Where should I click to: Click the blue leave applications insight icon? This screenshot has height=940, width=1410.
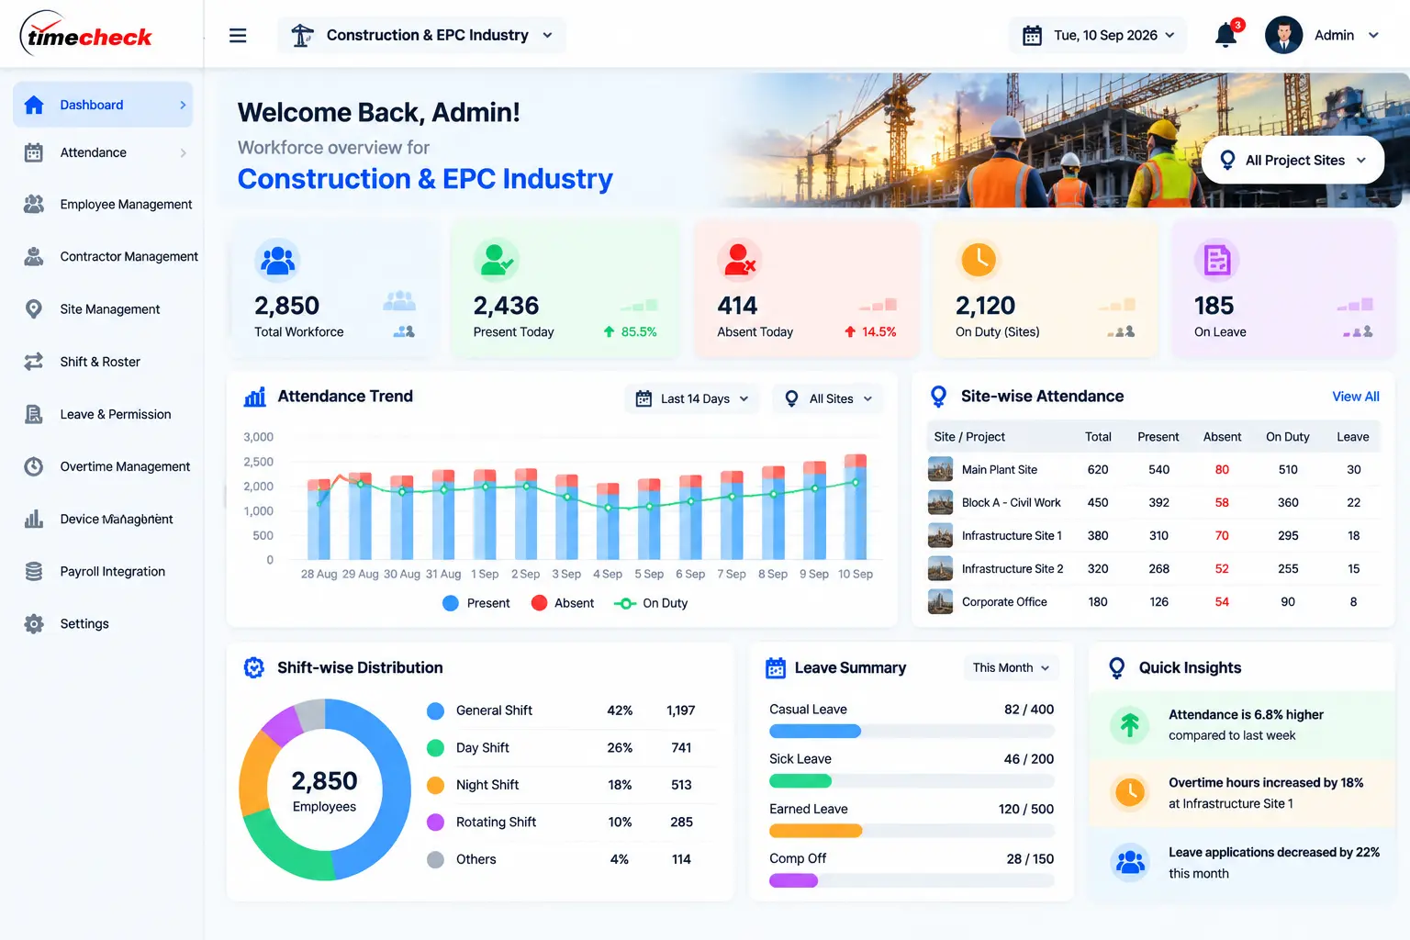click(1130, 862)
